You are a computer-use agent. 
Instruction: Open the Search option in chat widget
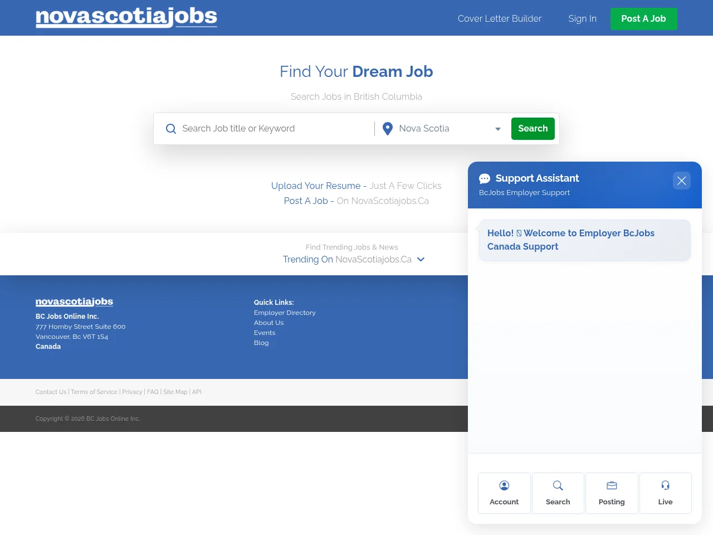[558, 493]
